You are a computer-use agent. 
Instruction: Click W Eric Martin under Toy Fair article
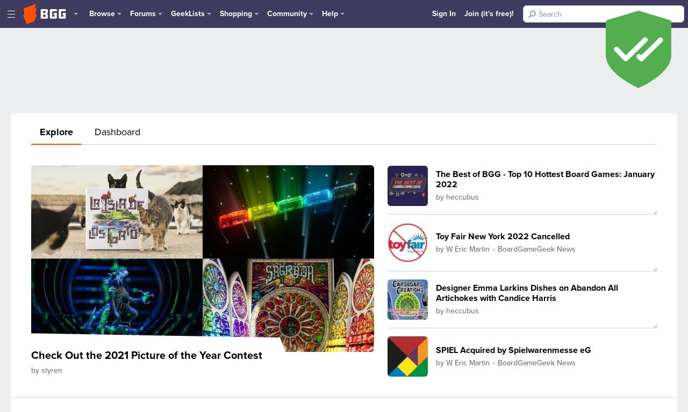(x=468, y=249)
